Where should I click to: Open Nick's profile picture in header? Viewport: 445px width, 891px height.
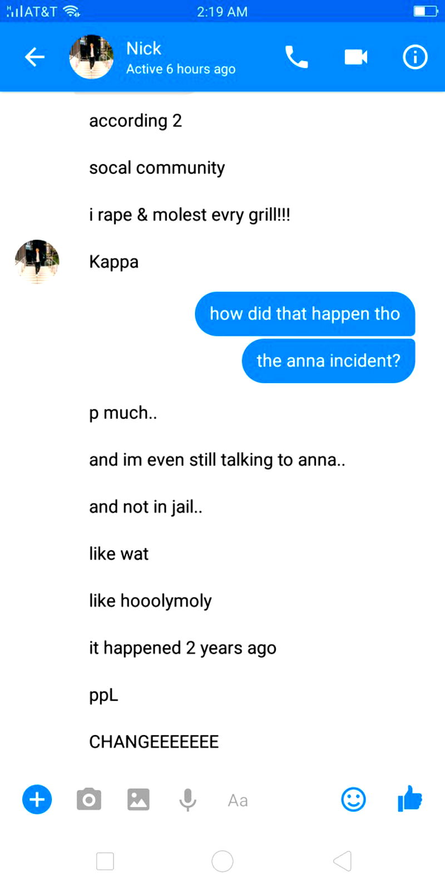91,57
